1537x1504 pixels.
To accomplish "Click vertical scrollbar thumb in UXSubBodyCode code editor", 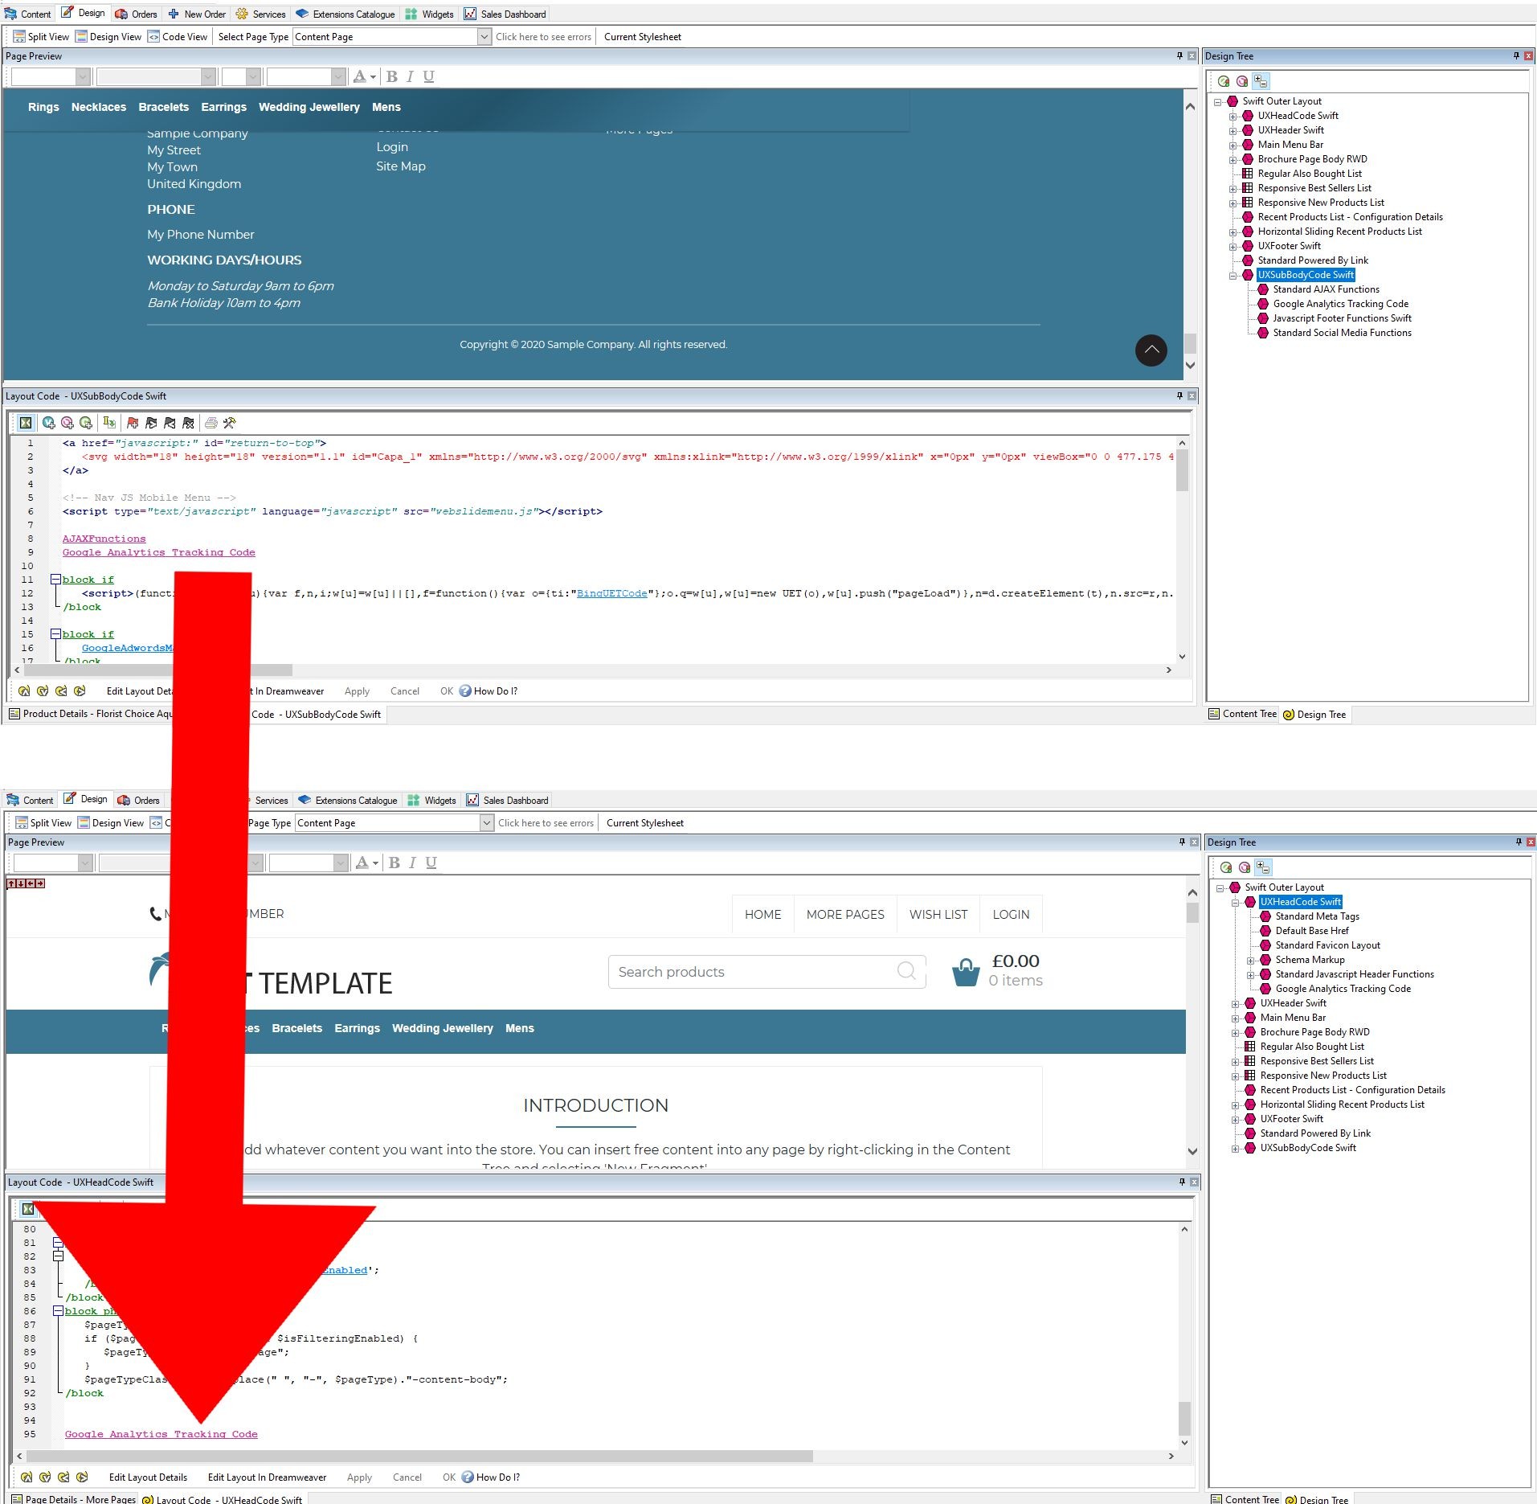I will click(x=1182, y=469).
